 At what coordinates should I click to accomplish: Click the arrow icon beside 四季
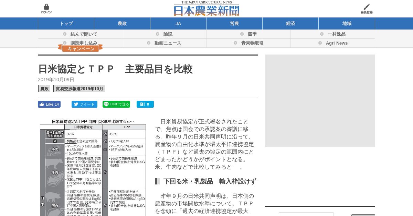pyautogui.click(x=242, y=34)
